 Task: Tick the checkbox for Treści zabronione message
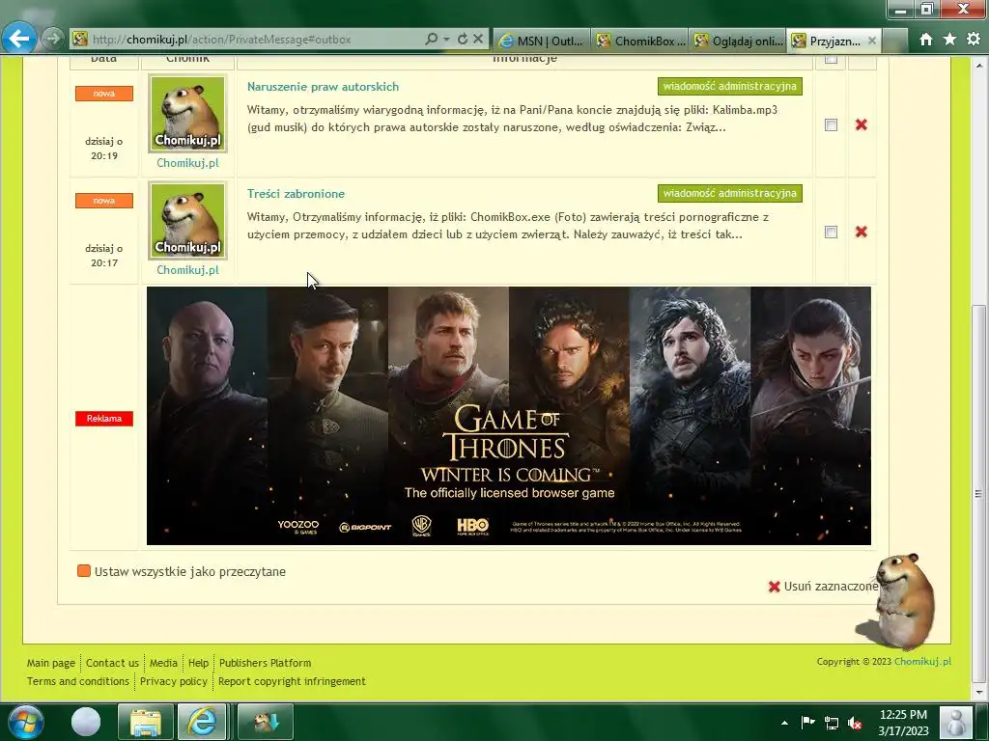coord(832,232)
